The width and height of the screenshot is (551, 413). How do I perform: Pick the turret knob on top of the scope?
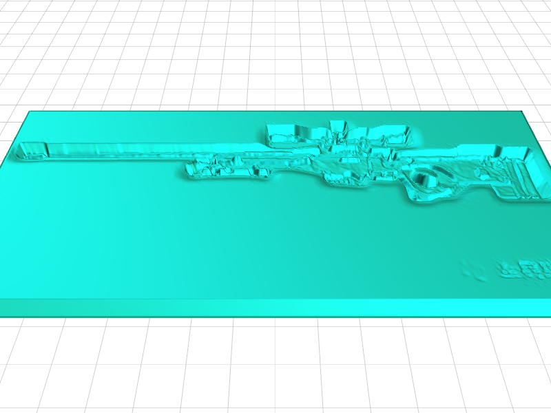(x=337, y=126)
